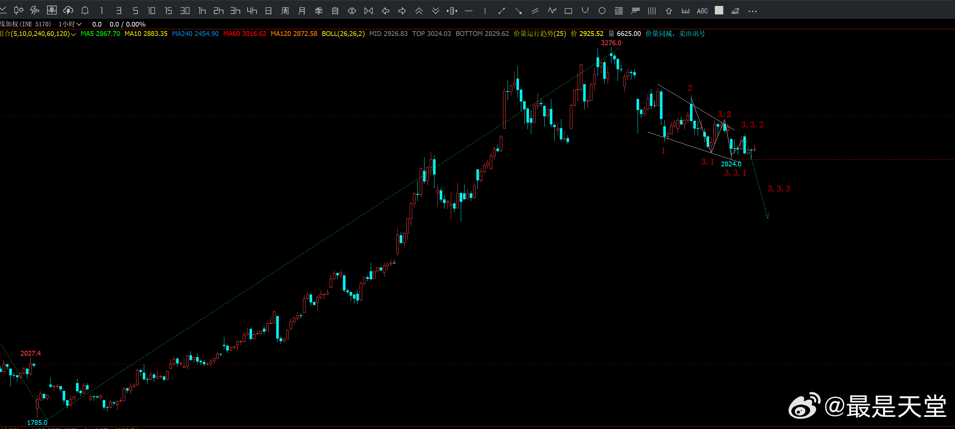This screenshot has height=429, width=955.
Task: Switch to the 15 minute period
Action: 168,11
